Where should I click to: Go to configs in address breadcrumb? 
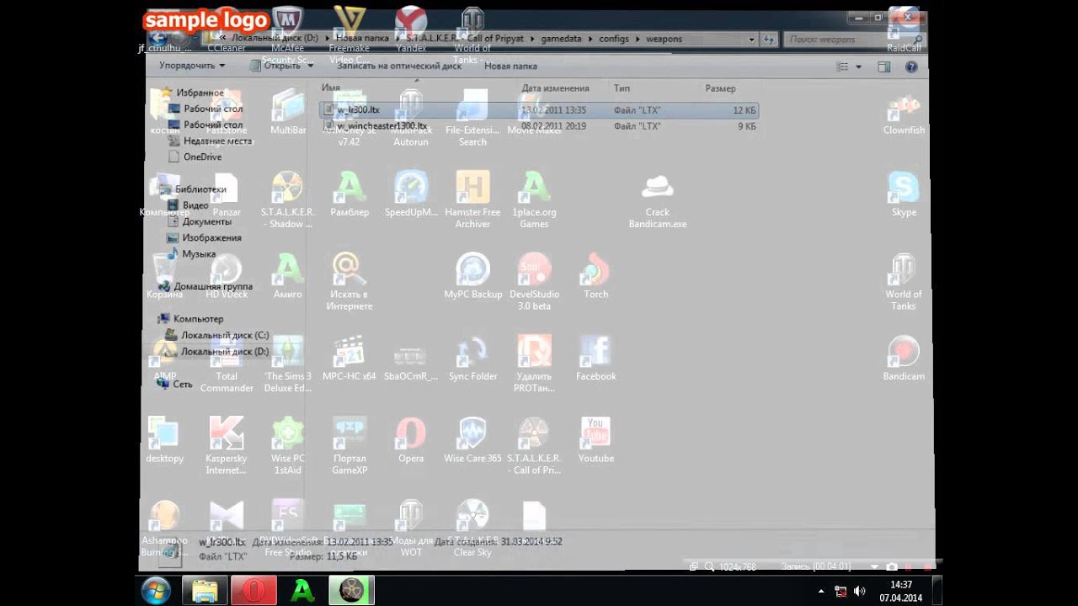(x=614, y=39)
